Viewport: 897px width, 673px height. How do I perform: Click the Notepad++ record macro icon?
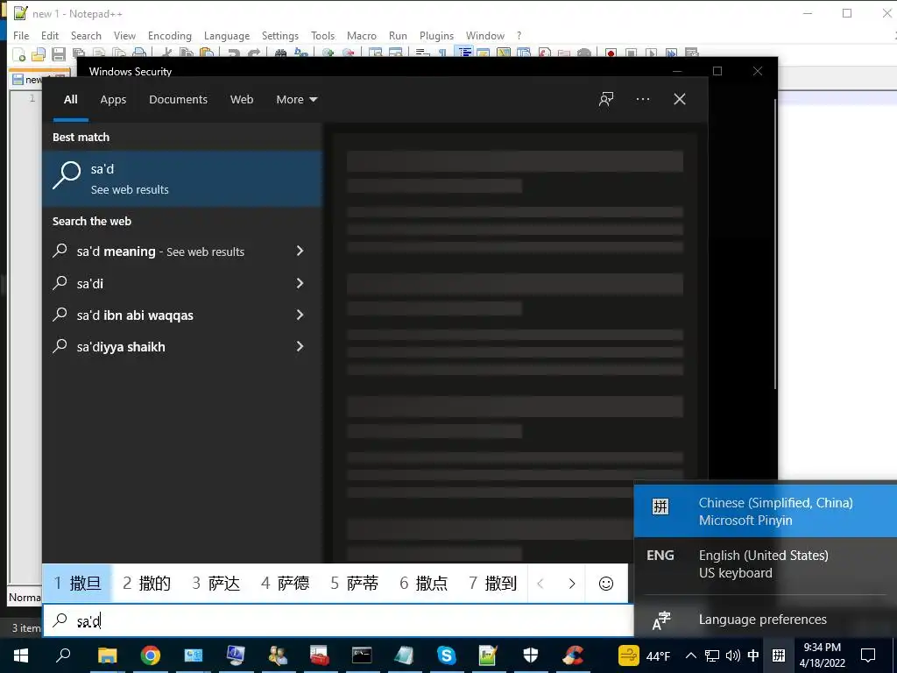611,53
